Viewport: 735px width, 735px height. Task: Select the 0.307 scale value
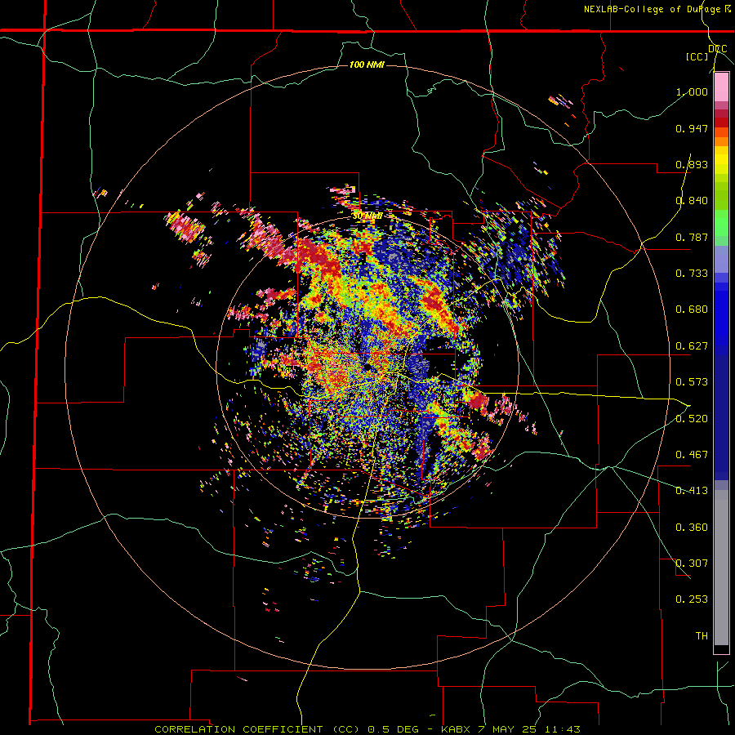pos(692,563)
